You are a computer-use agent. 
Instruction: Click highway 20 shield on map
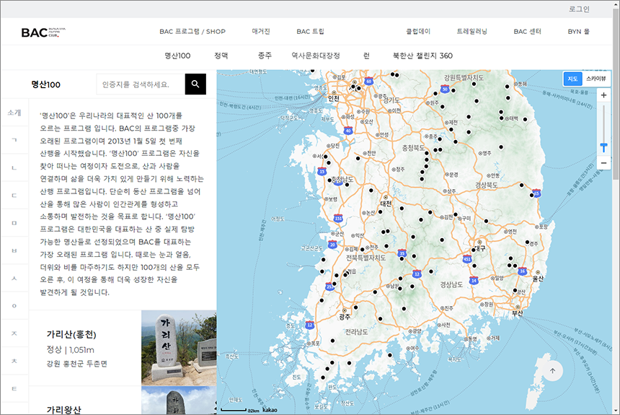click(x=332, y=245)
